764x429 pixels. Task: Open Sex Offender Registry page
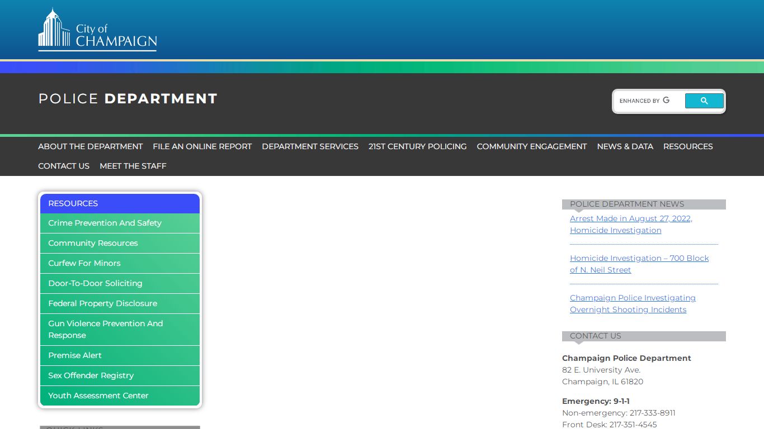pyautogui.click(x=120, y=375)
